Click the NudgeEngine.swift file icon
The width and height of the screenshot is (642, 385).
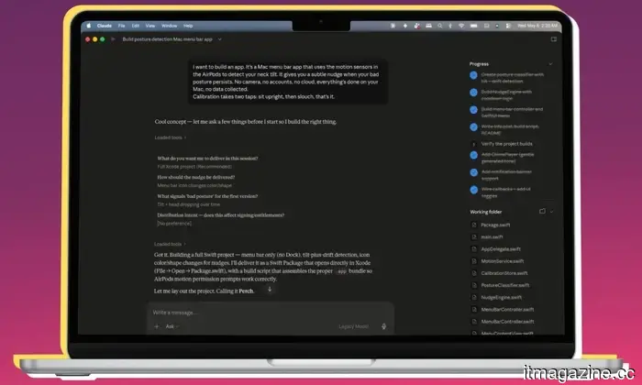pos(474,297)
